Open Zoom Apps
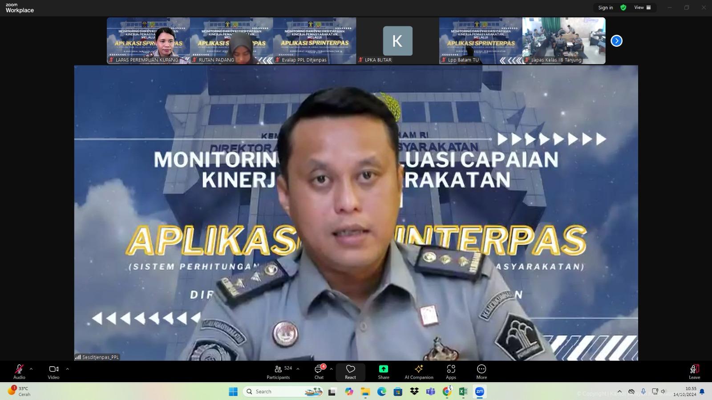Image resolution: width=712 pixels, height=400 pixels. pyautogui.click(x=451, y=372)
